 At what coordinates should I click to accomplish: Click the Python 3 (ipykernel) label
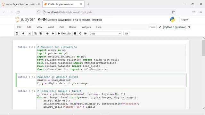[175, 27]
